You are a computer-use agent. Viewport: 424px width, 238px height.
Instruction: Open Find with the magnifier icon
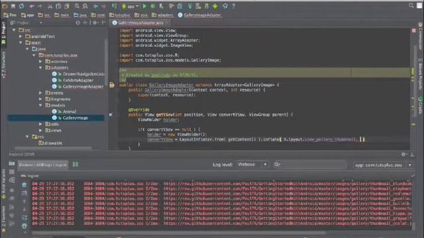tap(77, 6)
